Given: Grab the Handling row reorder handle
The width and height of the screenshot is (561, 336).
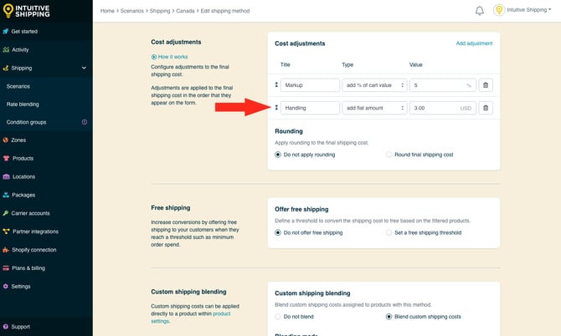Looking at the screenshot, I should pos(276,108).
